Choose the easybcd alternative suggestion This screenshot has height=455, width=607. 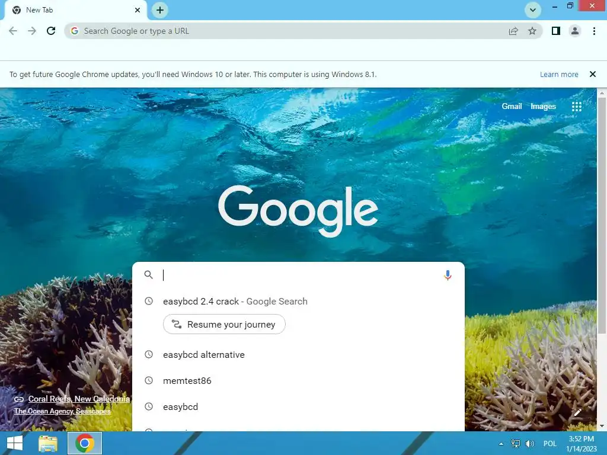[298, 355]
